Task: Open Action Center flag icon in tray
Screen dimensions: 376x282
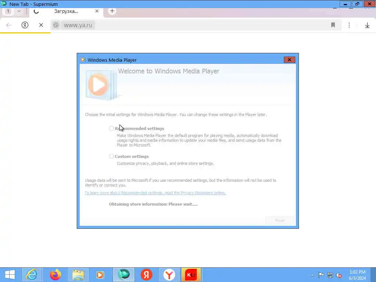Action: point(321,275)
